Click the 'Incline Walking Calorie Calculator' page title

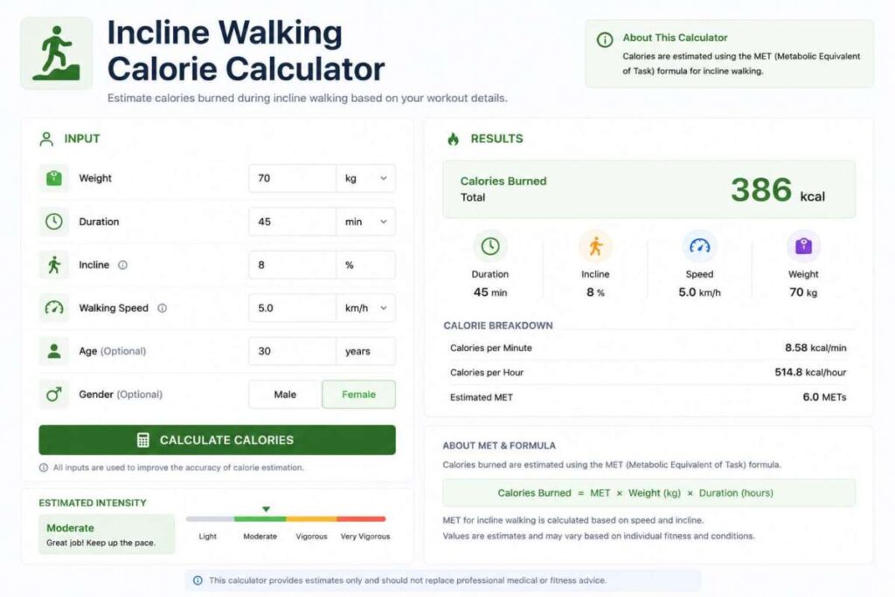(246, 51)
